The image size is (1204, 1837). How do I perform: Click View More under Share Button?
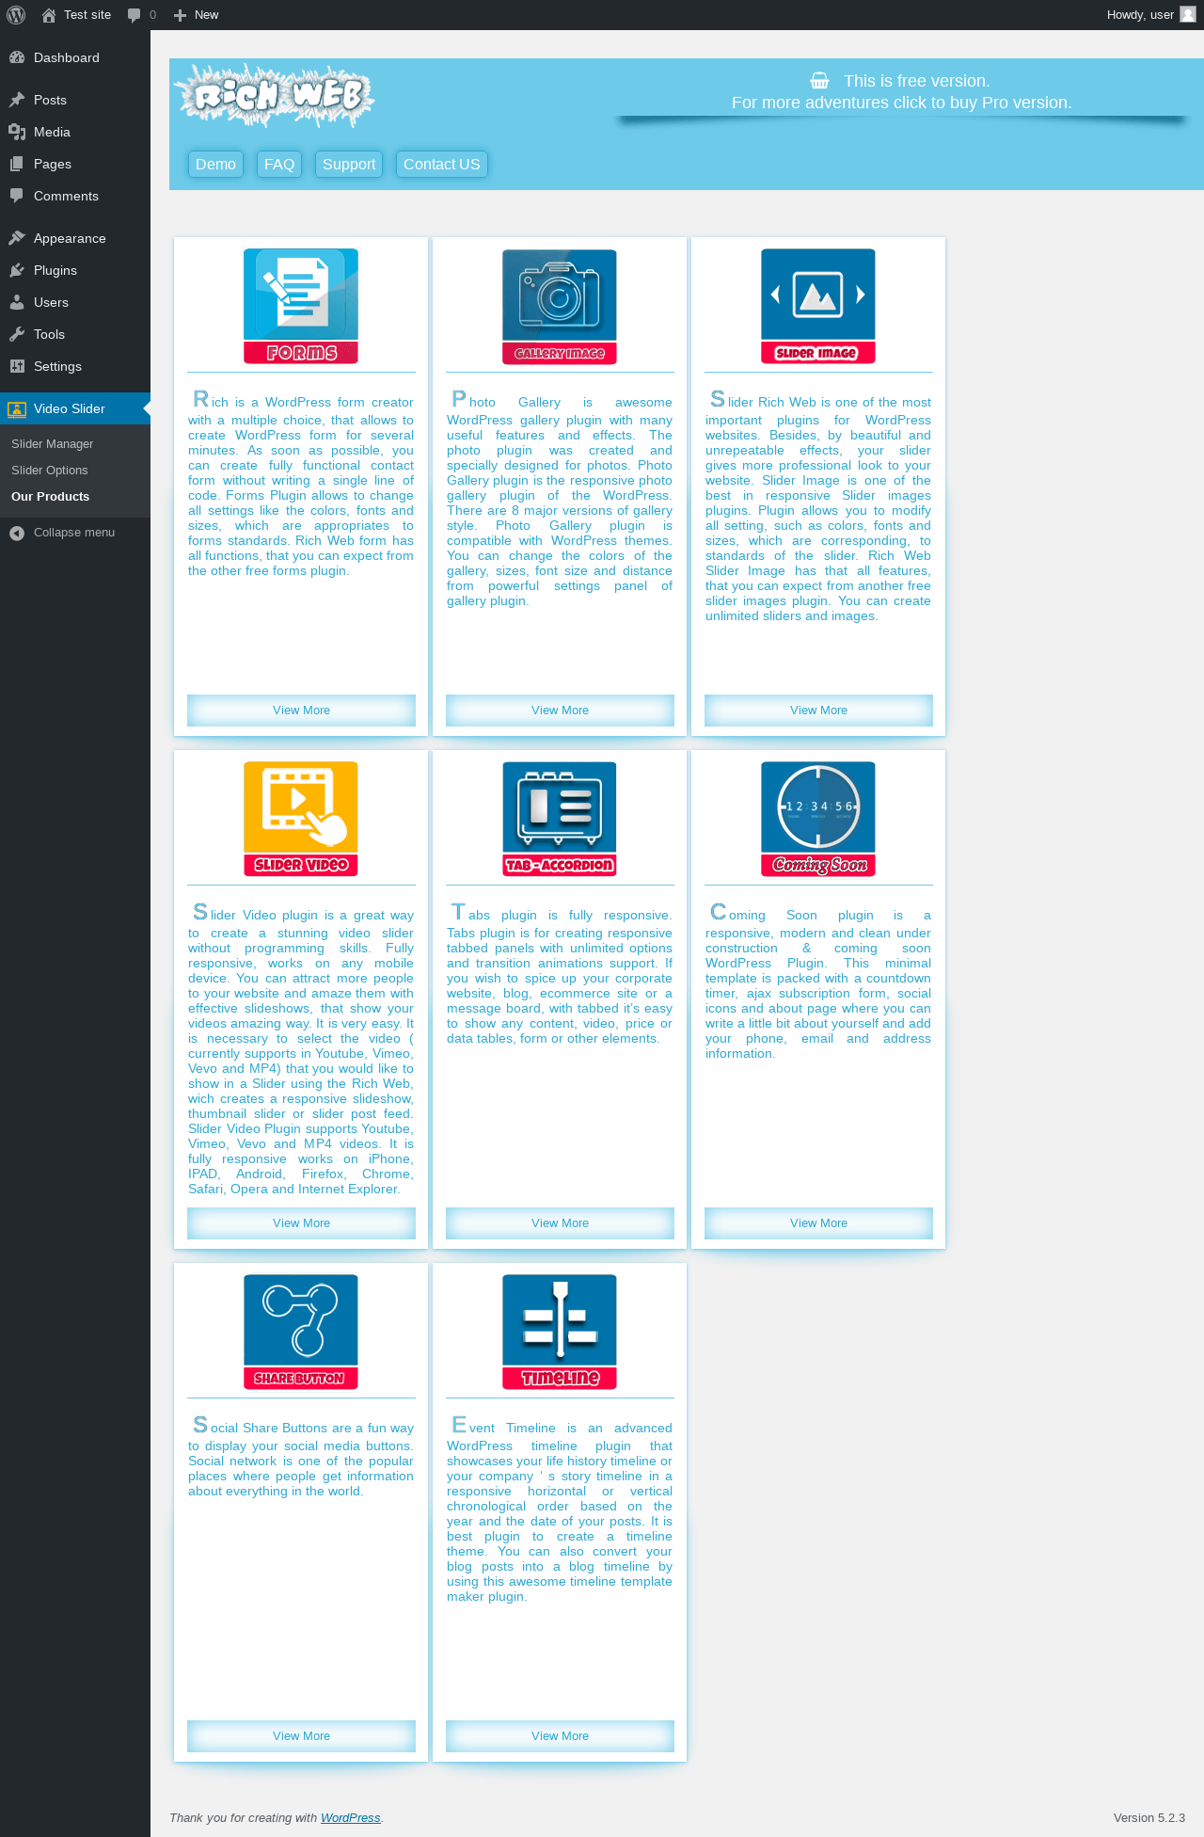point(301,1736)
